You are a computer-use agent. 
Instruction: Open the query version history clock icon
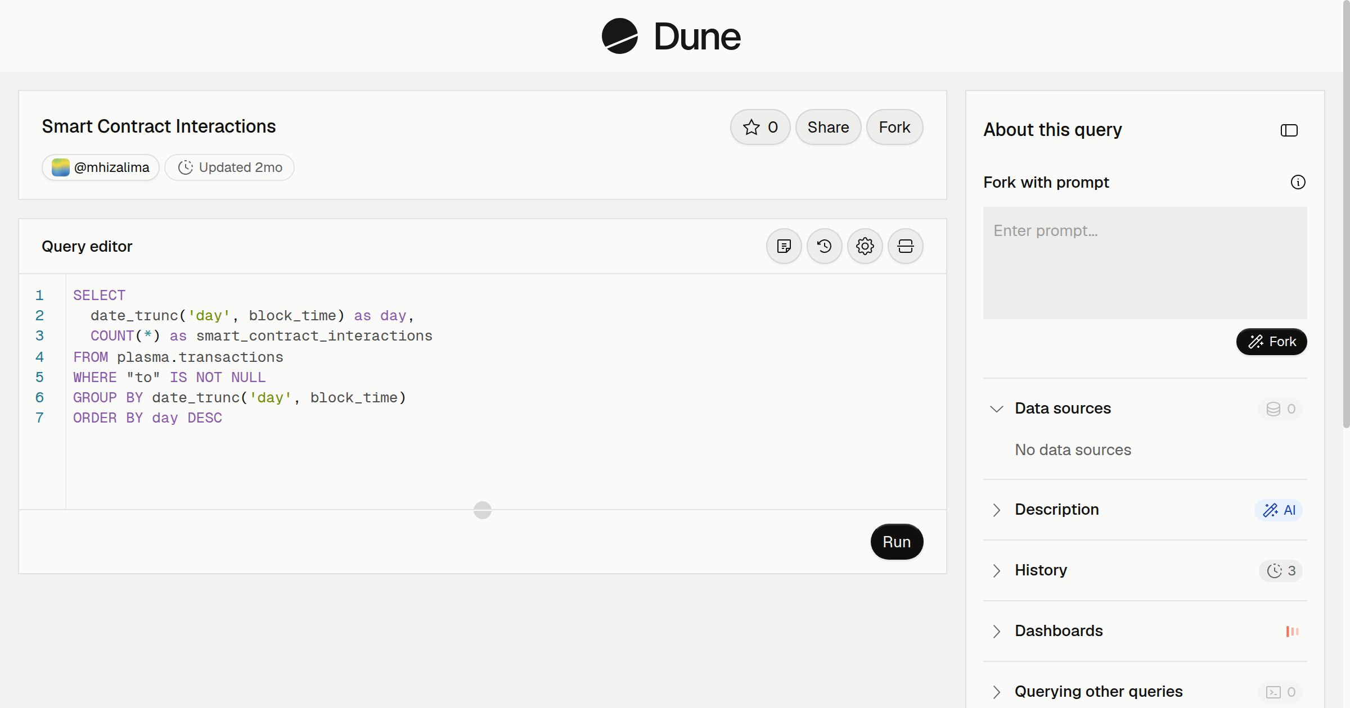point(824,246)
